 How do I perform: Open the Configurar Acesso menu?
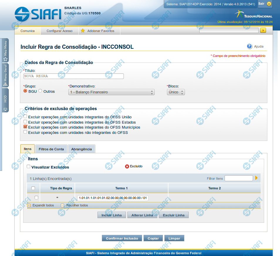[x=59, y=31]
